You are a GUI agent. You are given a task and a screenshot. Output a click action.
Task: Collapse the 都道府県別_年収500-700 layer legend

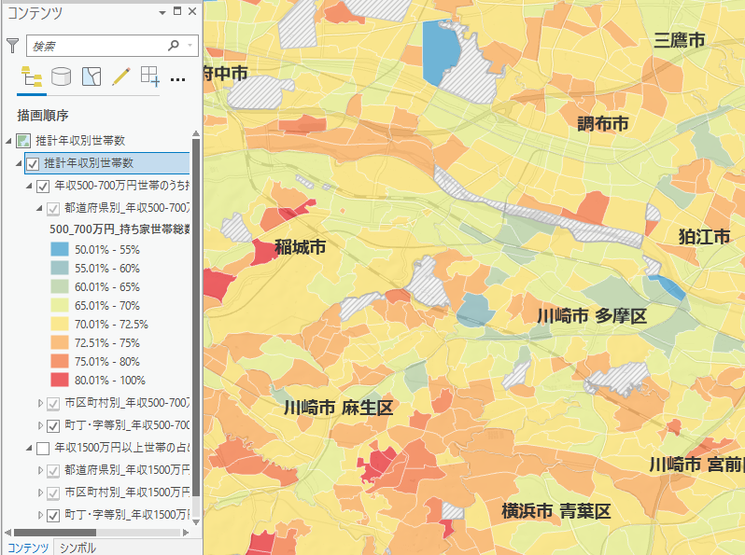[40, 209]
